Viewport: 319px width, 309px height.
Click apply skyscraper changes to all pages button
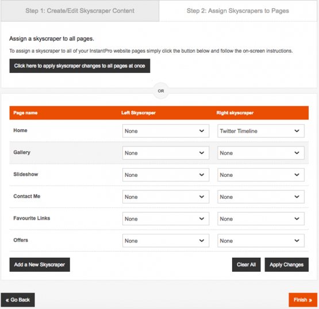coord(80,66)
